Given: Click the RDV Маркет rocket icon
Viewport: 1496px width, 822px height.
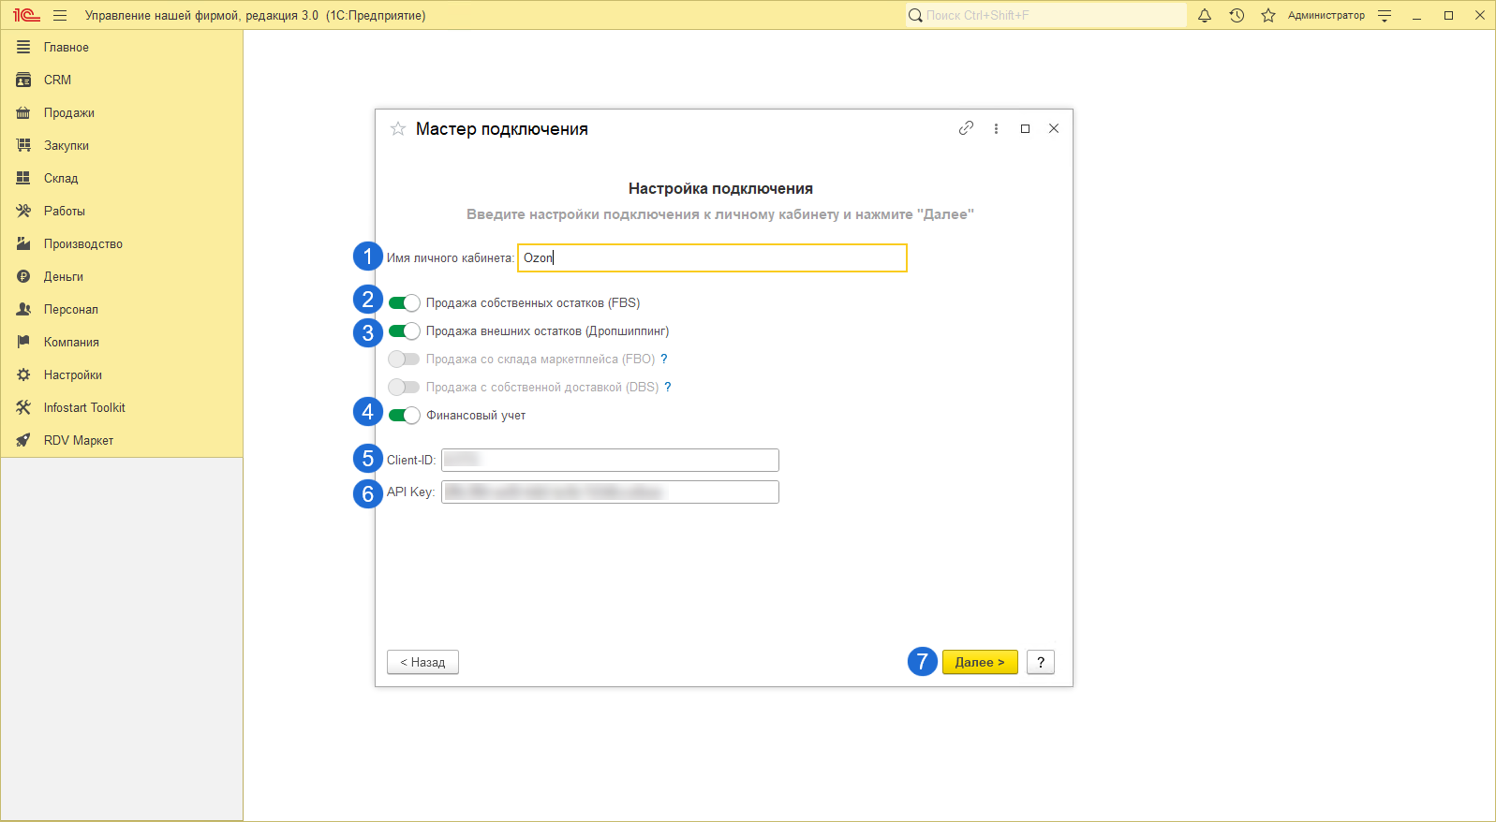Looking at the screenshot, I should [x=23, y=440].
